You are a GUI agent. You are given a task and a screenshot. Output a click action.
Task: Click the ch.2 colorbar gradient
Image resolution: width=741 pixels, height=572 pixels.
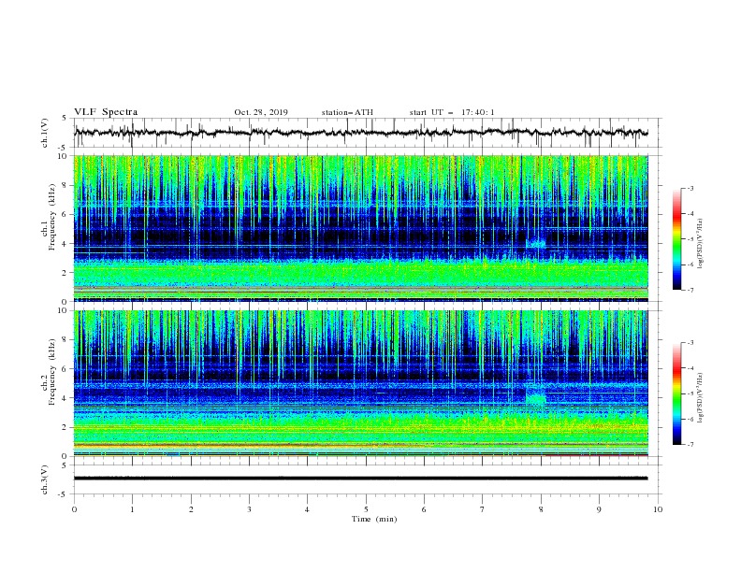677,393
